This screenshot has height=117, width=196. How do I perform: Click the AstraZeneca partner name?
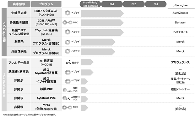(x=180, y=13)
